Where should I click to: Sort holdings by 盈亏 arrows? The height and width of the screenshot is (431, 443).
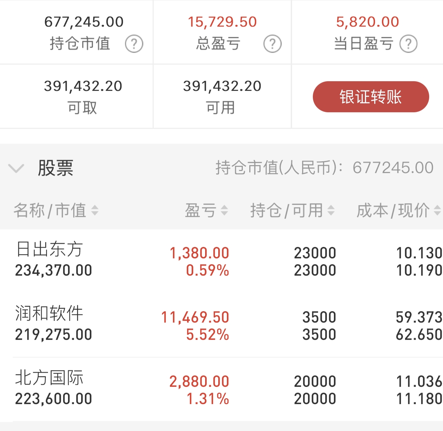224,210
